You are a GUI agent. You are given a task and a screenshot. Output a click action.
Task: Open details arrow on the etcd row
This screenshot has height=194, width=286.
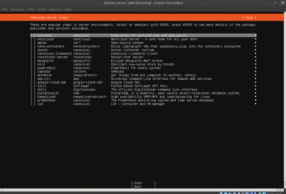tap(255, 64)
